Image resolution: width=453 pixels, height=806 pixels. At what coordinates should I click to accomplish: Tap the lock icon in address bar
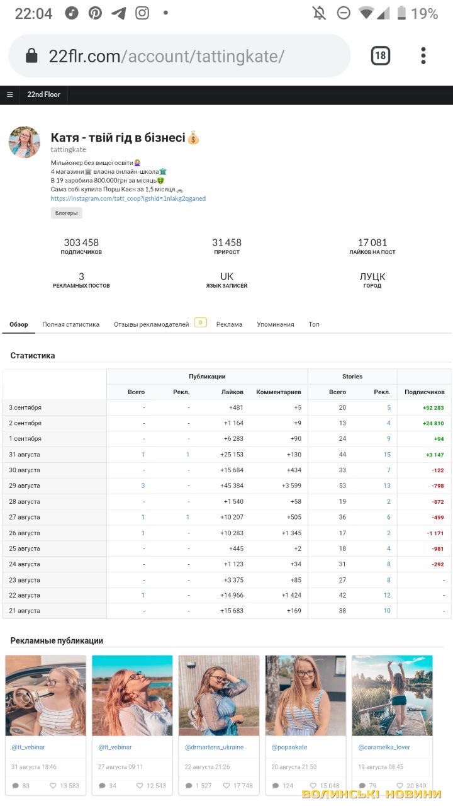[x=31, y=56]
